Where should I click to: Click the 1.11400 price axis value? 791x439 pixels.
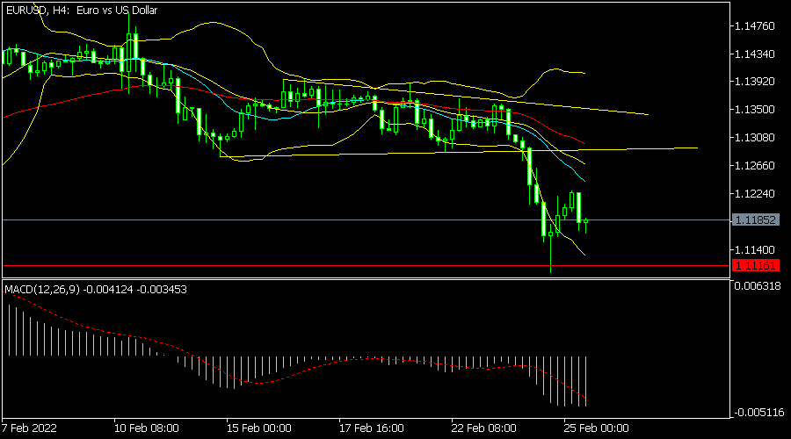[755, 250]
